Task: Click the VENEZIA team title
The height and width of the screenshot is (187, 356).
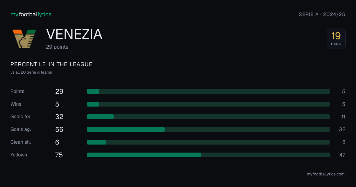Action: coord(74,34)
